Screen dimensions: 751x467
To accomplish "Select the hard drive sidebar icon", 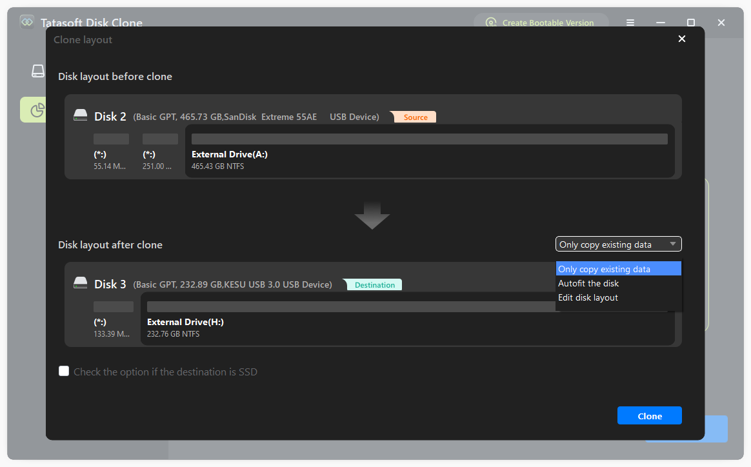I will pos(37,71).
